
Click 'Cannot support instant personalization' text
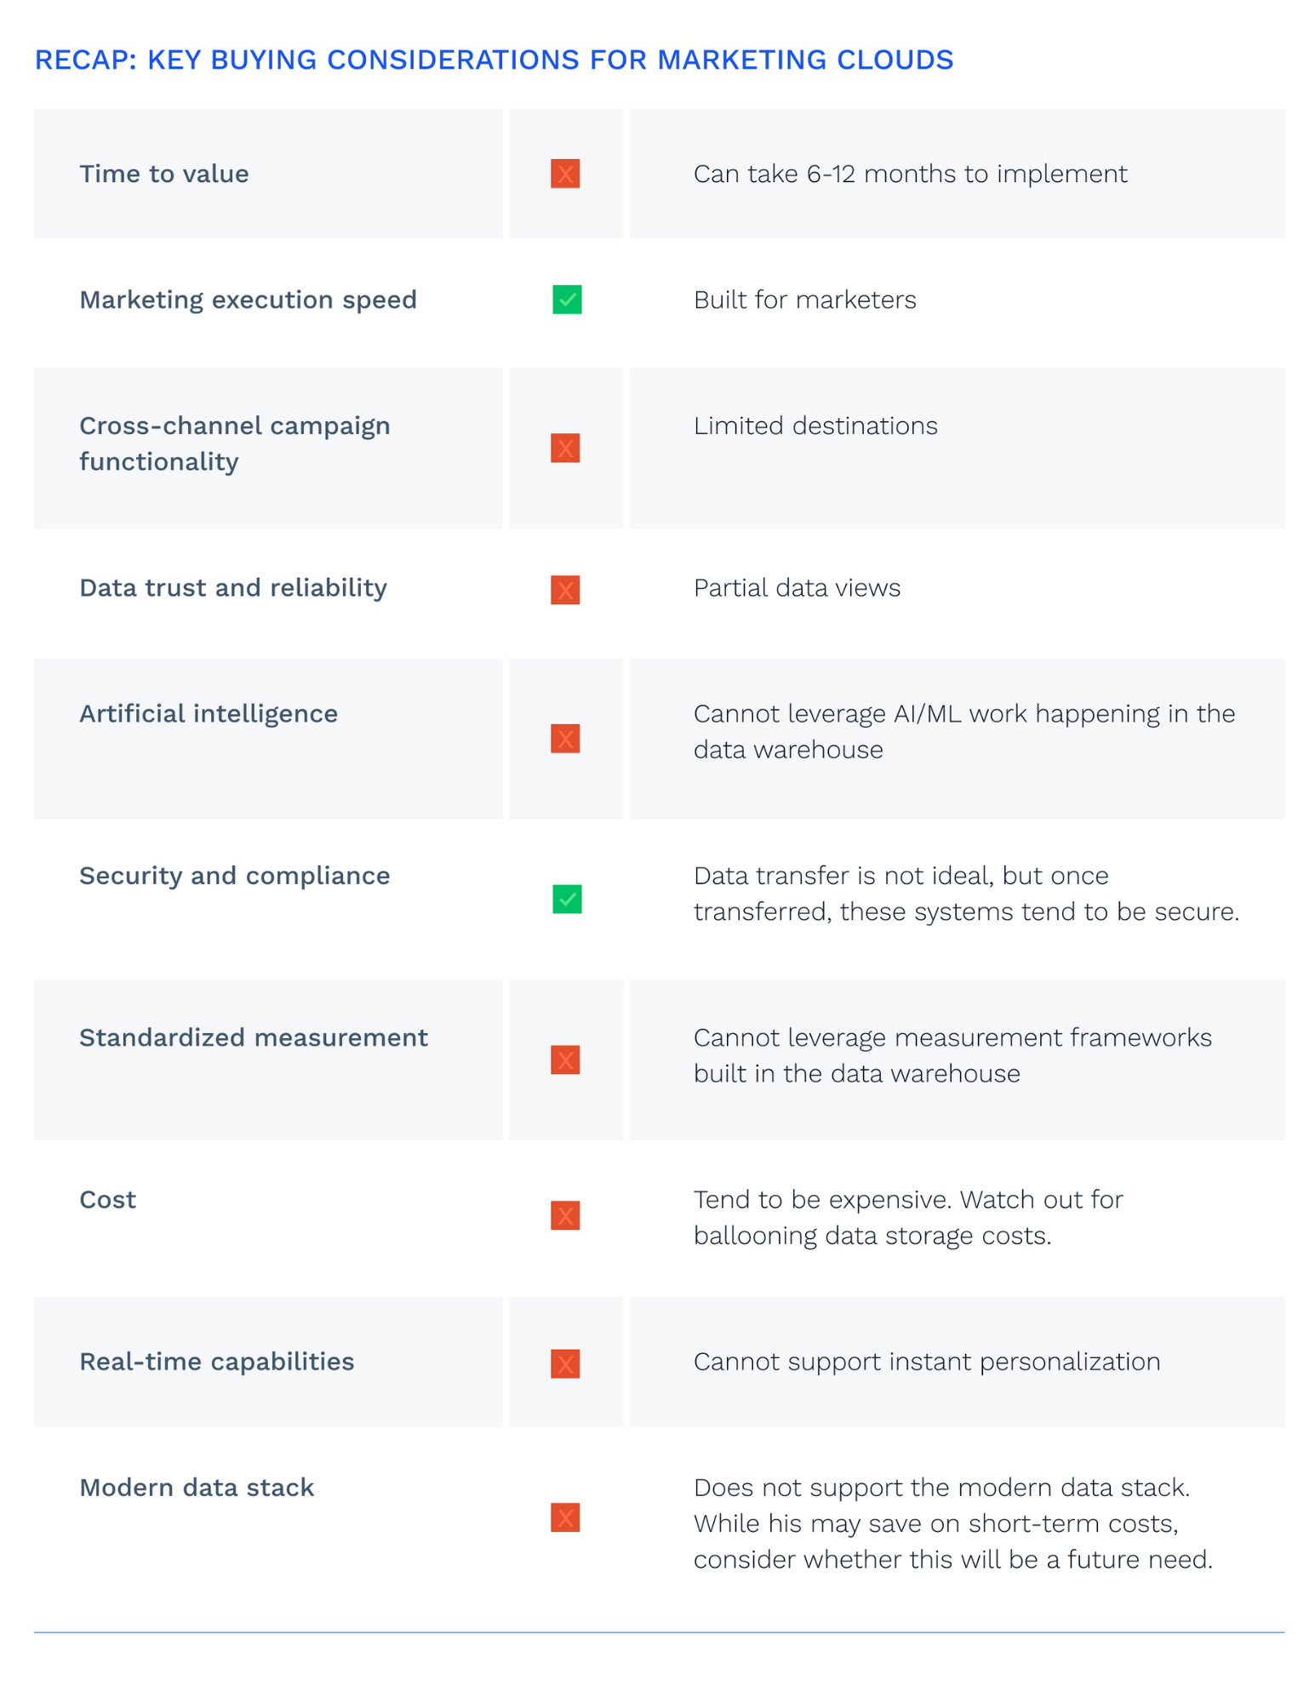click(927, 1362)
